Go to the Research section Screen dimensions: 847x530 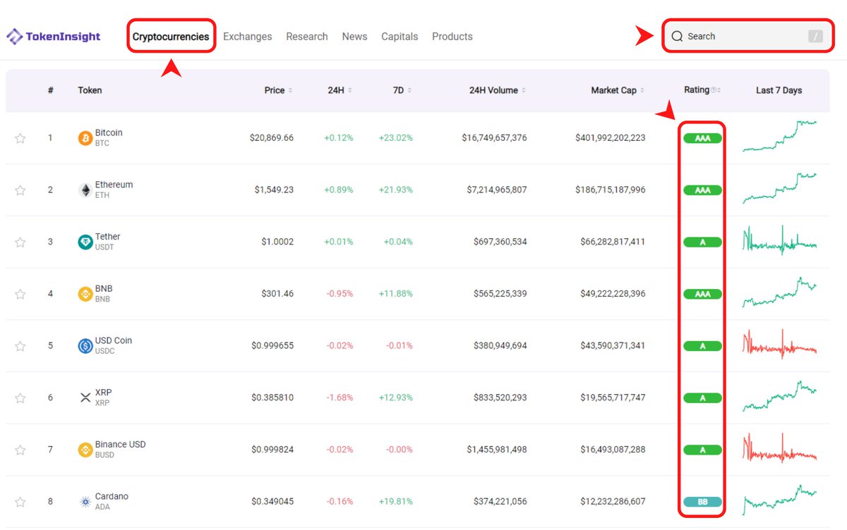click(x=307, y=37)
